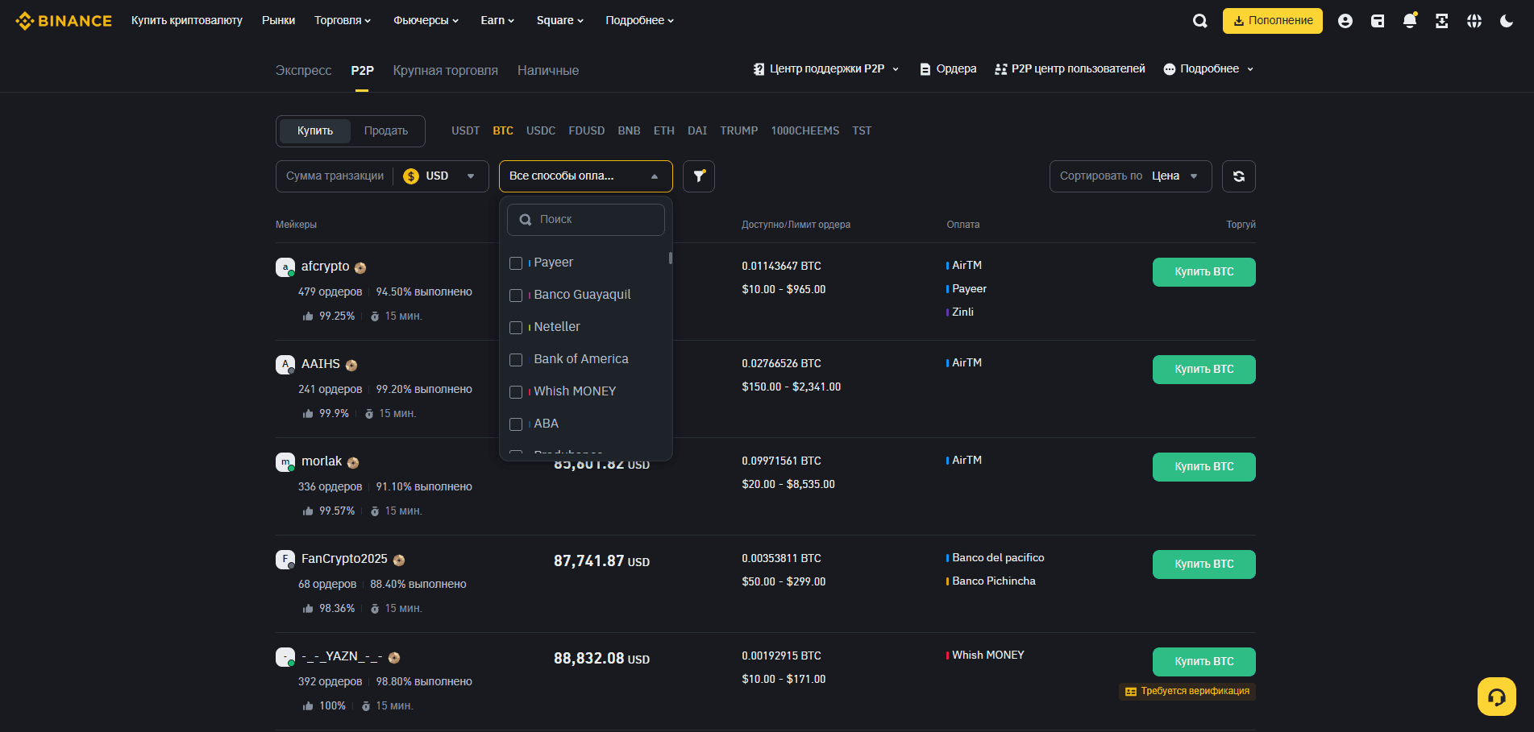1534x732 pixels.
Task: Click morlak avatar icon
Action: pos(285,462)
